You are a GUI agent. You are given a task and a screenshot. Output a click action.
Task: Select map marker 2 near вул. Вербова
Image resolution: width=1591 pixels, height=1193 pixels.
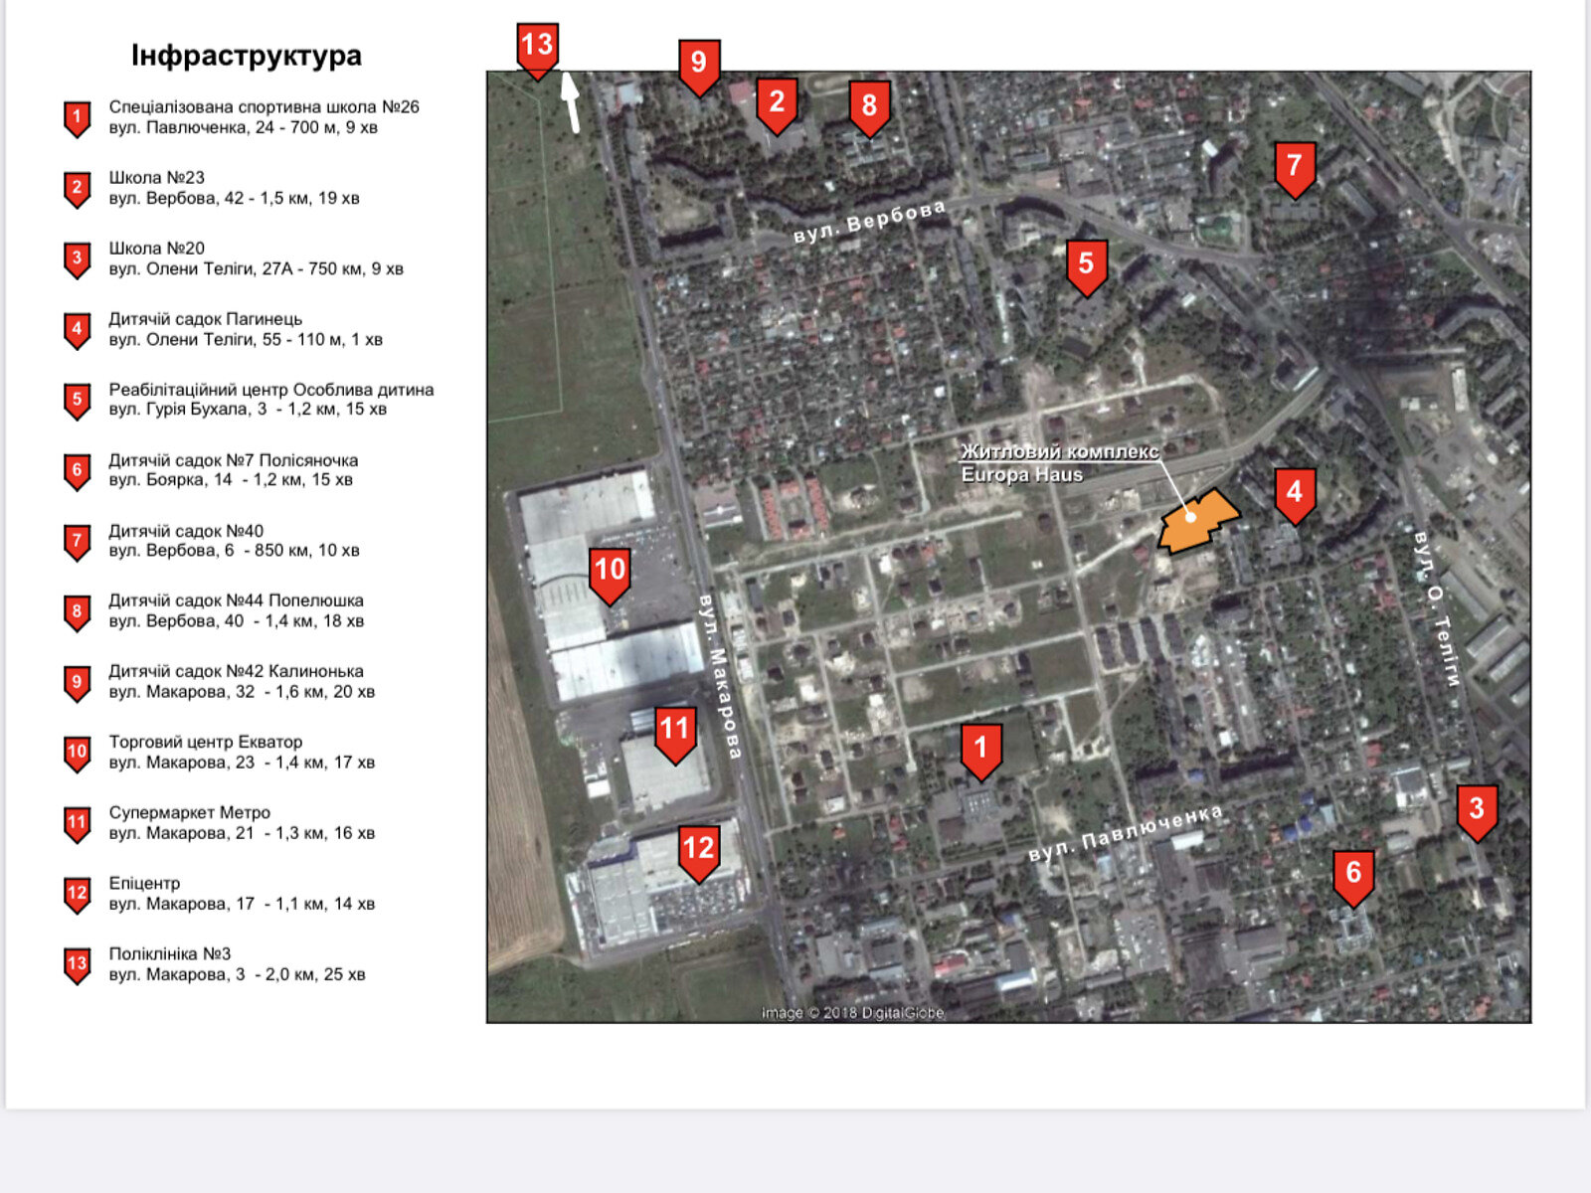pyautogui.click(x=777, y=106)
